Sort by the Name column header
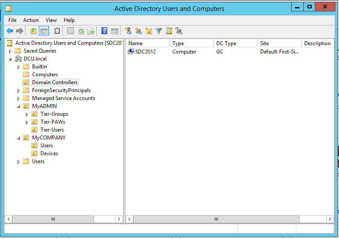The height and width of the screenshot is (239, 339). pos(135,43)
